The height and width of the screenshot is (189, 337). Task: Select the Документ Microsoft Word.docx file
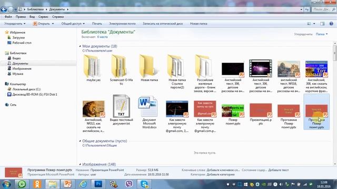pos(149,112)
